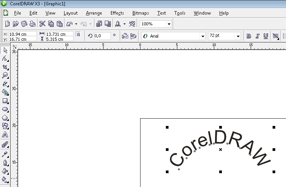Click the y position field

(23, 39)
